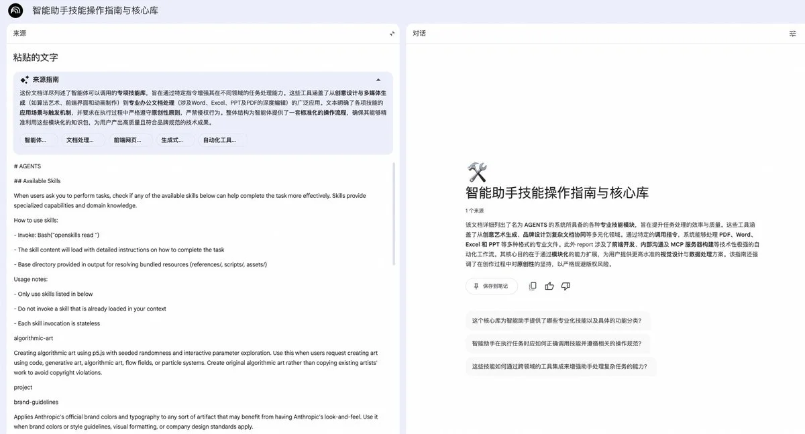The height and width of the screenshot is (434, 805).
Task: Click '- Only use skills listed in below'
Action: (x=54, y=294)
